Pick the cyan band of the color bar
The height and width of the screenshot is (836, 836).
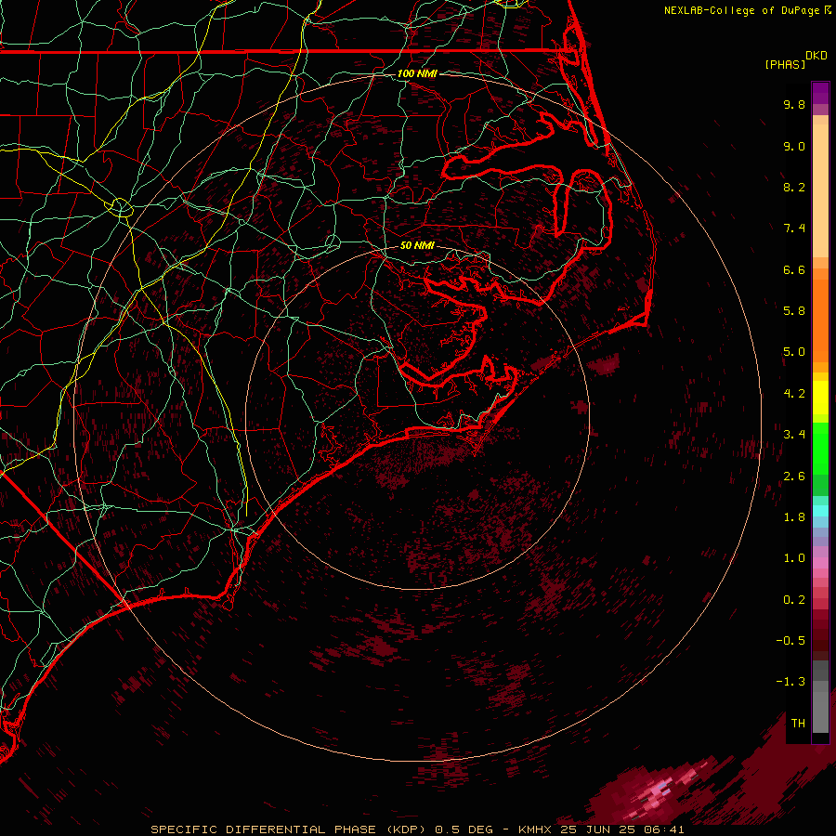(820, 511)
